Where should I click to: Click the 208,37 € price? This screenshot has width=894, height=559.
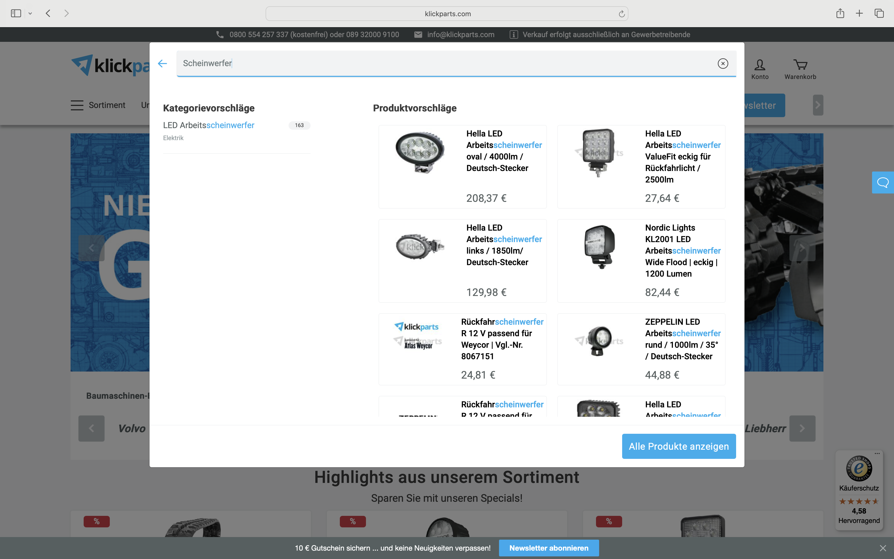coord(486,198)
